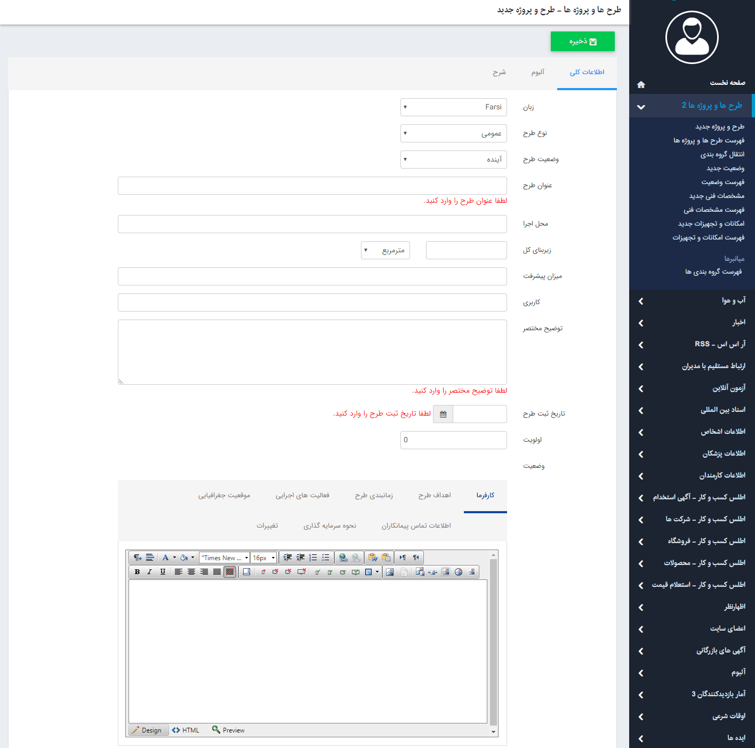Click the insert hyperlink globe icon
The width and height of the screenshot is (755, 748).
(343, 558)
